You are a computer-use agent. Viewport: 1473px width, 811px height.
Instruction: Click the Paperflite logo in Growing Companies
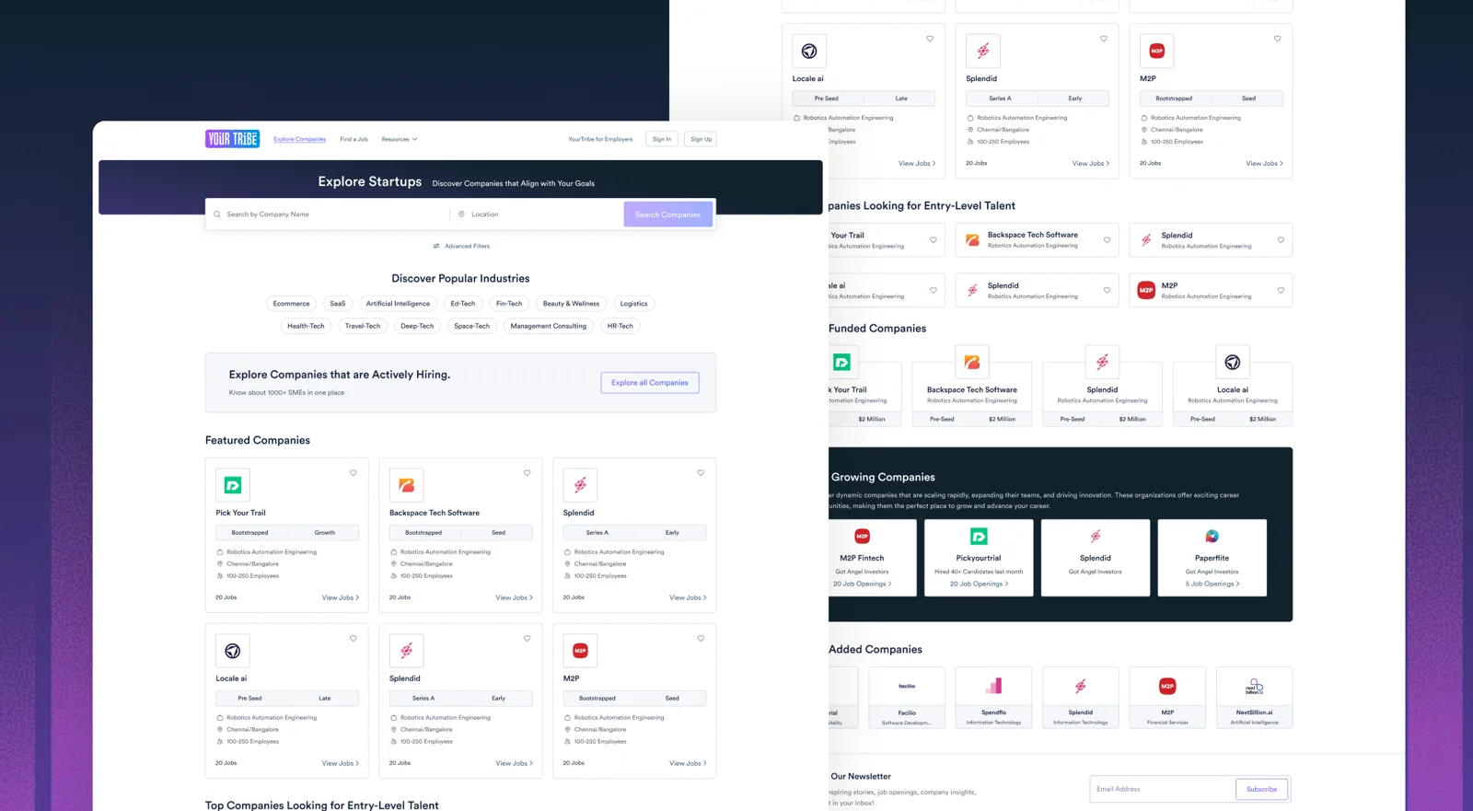coord(1212,536)
